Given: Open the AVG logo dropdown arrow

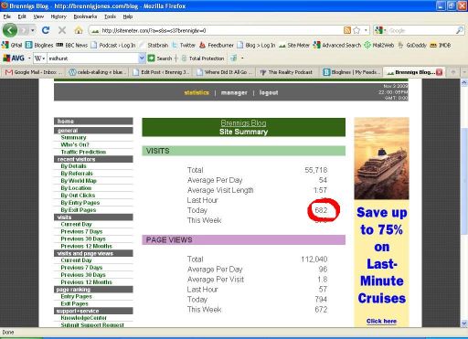Looking at the screenshot, I should point(29,58).
